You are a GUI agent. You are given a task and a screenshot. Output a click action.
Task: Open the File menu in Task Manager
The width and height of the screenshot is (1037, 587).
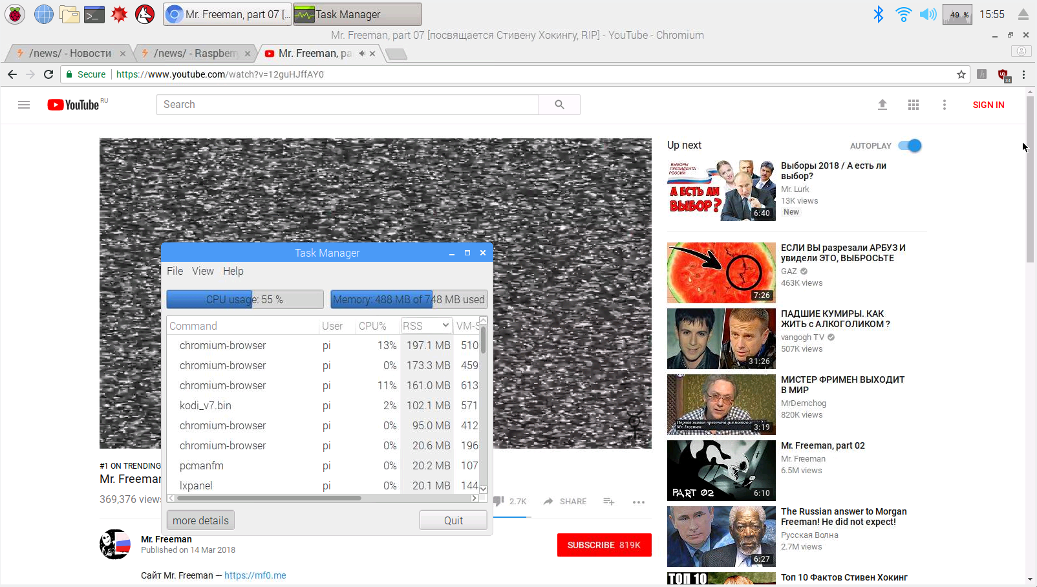point(175,271)
